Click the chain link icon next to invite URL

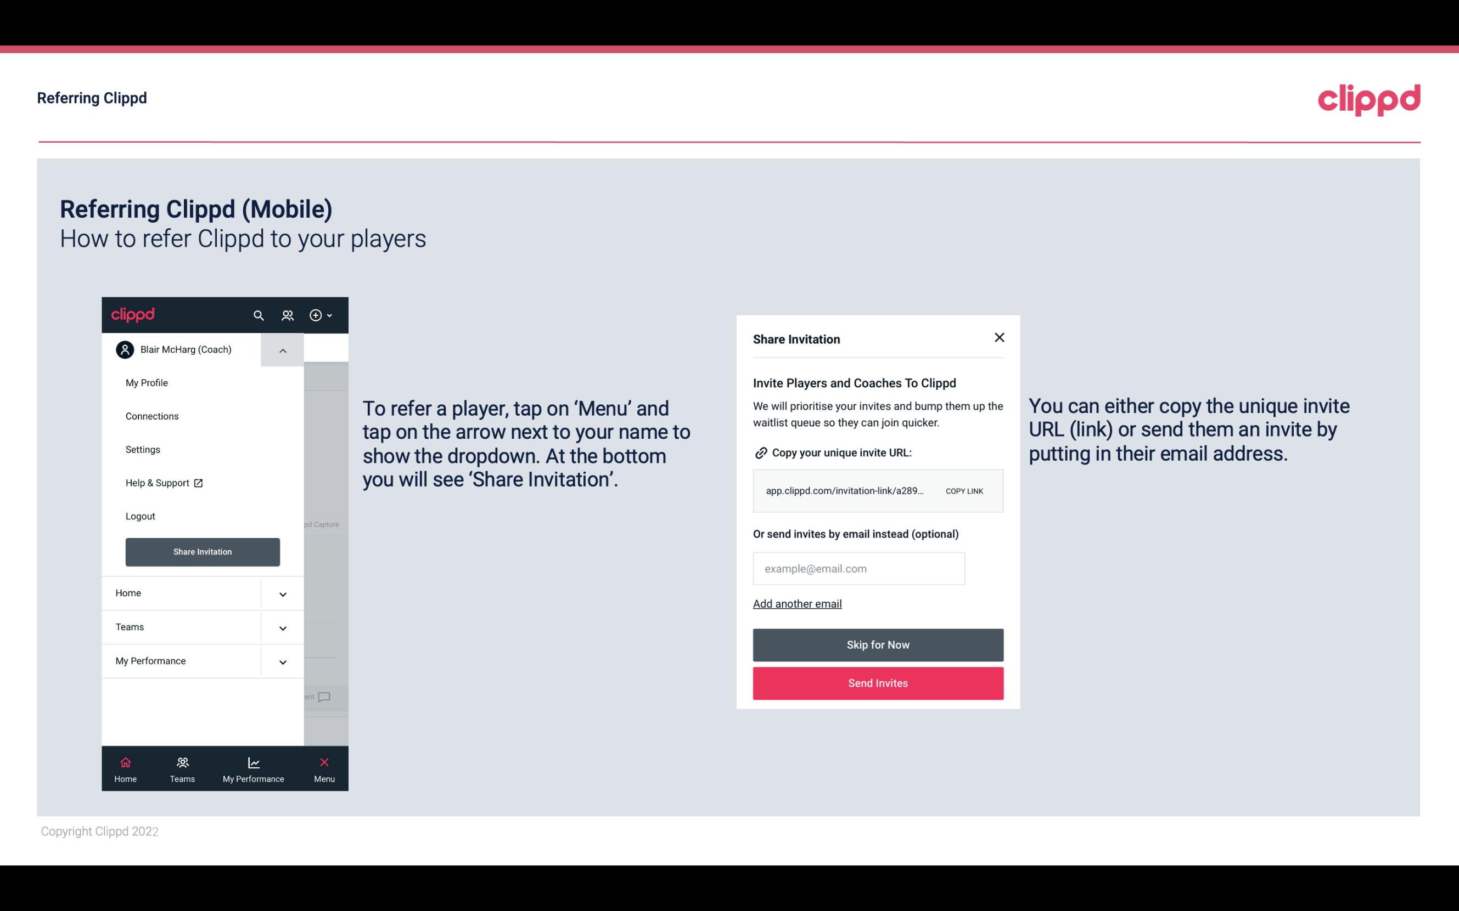pos(760,452)
